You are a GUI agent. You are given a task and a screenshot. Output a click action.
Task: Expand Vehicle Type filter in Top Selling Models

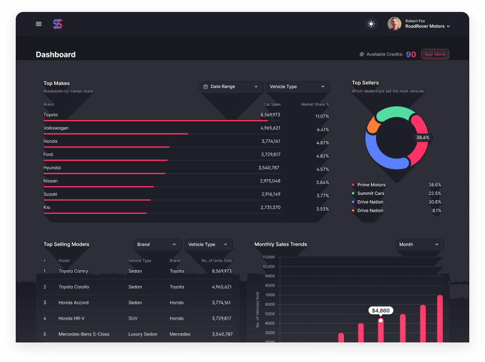pyautogui.click(x=208, y=245)
